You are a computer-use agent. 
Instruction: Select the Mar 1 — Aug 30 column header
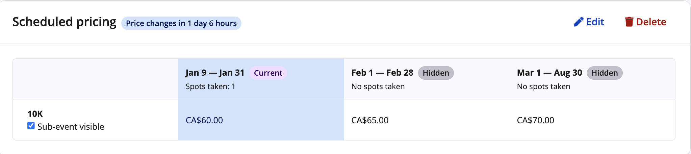pos(549,73)
